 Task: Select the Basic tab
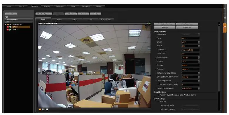pyautogui.click(x=44, y=19)
